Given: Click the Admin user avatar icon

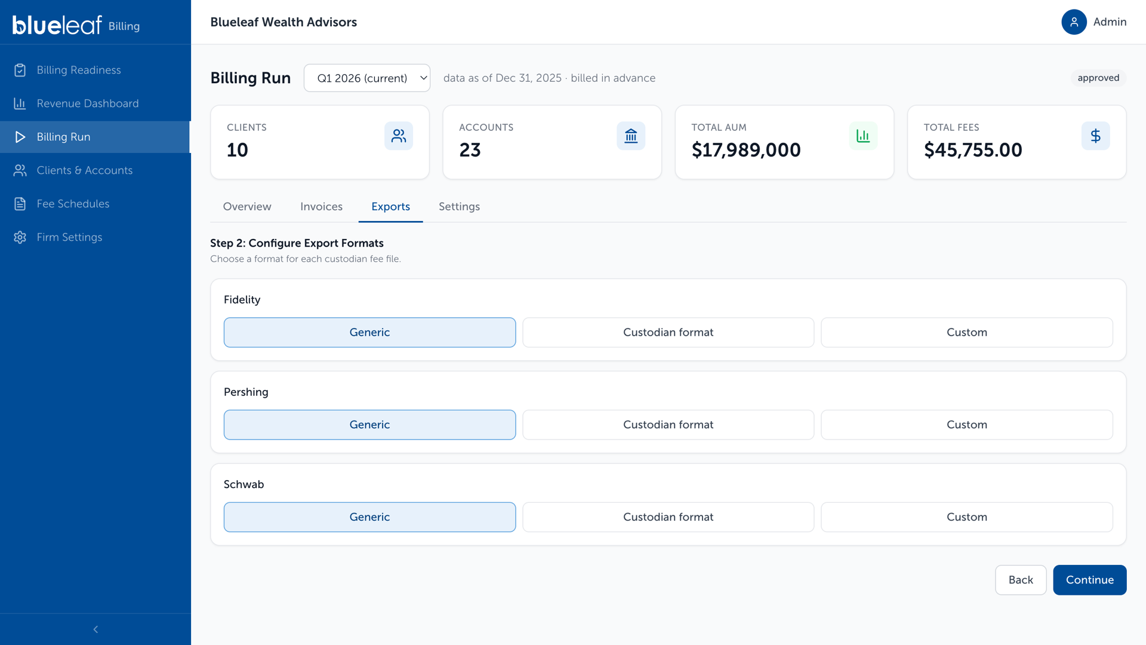Looking at the screenshot, I should (1074, 22).
